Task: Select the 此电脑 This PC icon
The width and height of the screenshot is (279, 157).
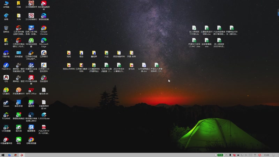Action: (6, 4)
